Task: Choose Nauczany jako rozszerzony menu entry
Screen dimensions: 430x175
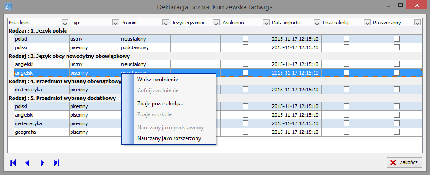Action: tap(169, 138)
